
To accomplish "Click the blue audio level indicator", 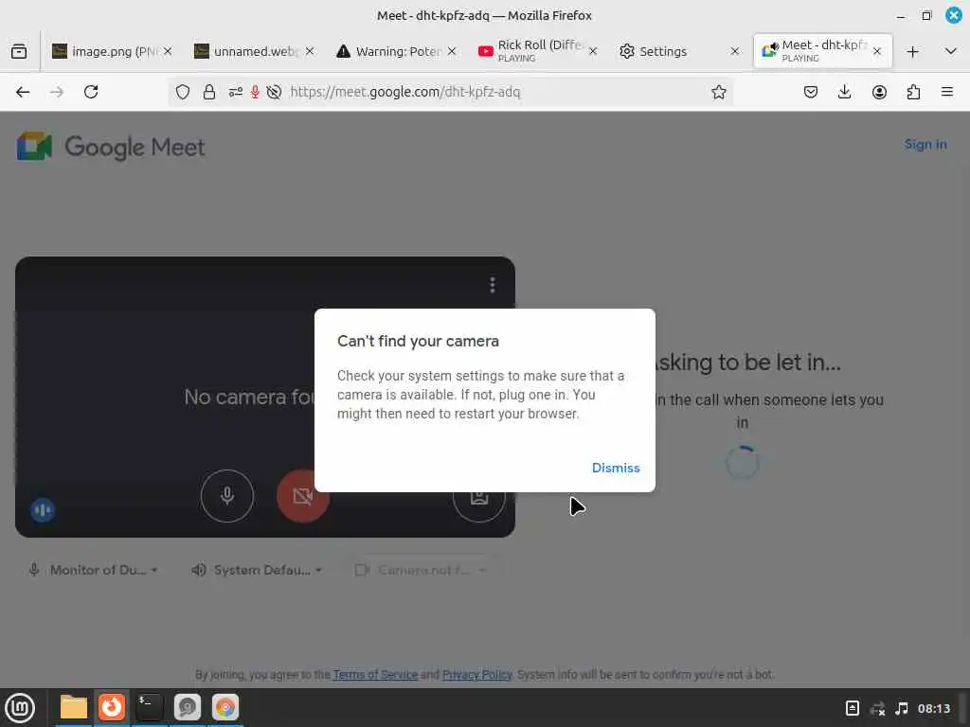I will [x=43, y=510].
